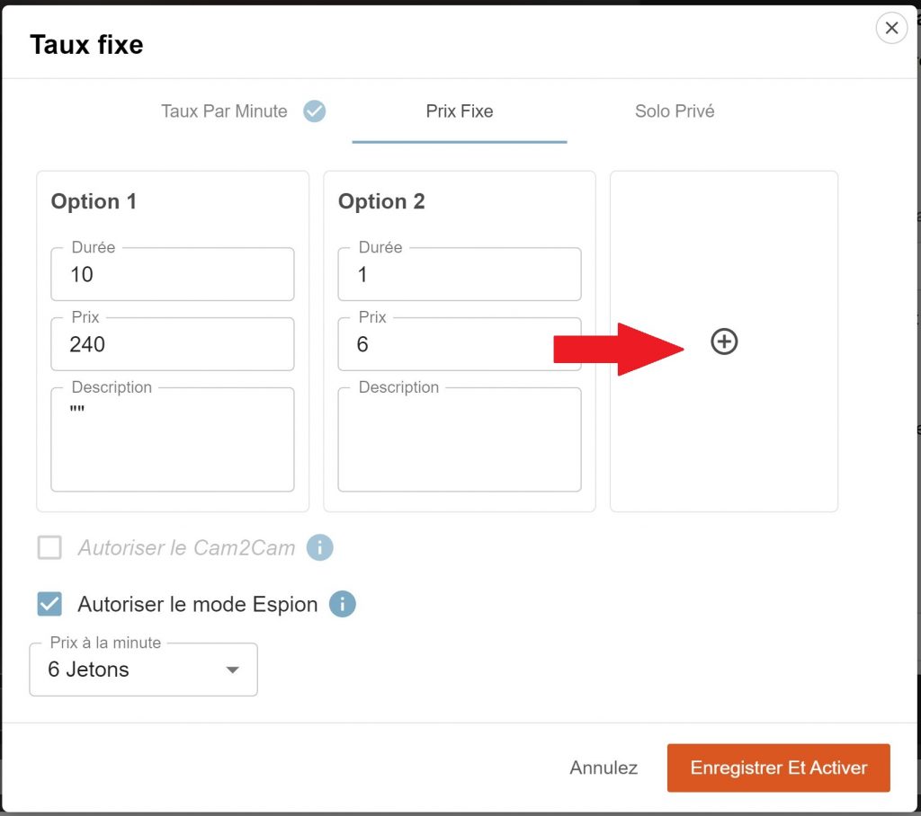Image resolution: width=921 pixels, height=816 pixels.
Task: Click the caret arrow in Prix à la minute
Action: pyautogui.click(x=232, y=670)
